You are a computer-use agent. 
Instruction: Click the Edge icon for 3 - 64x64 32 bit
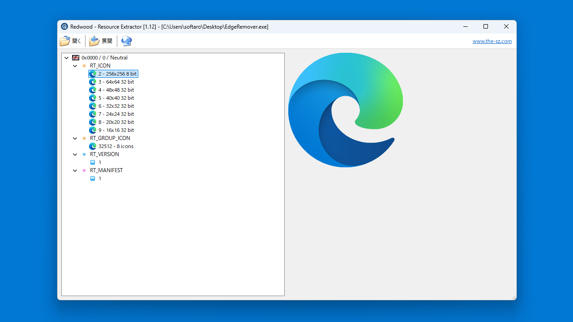(93, 82)
